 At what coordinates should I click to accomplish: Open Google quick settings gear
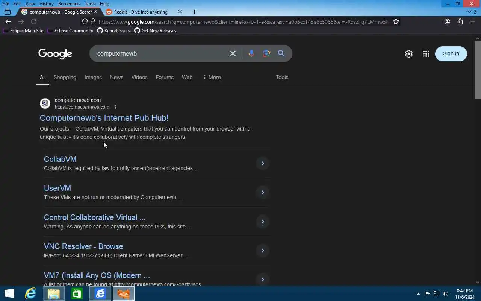pyautogui.click(x=409, y=54)
